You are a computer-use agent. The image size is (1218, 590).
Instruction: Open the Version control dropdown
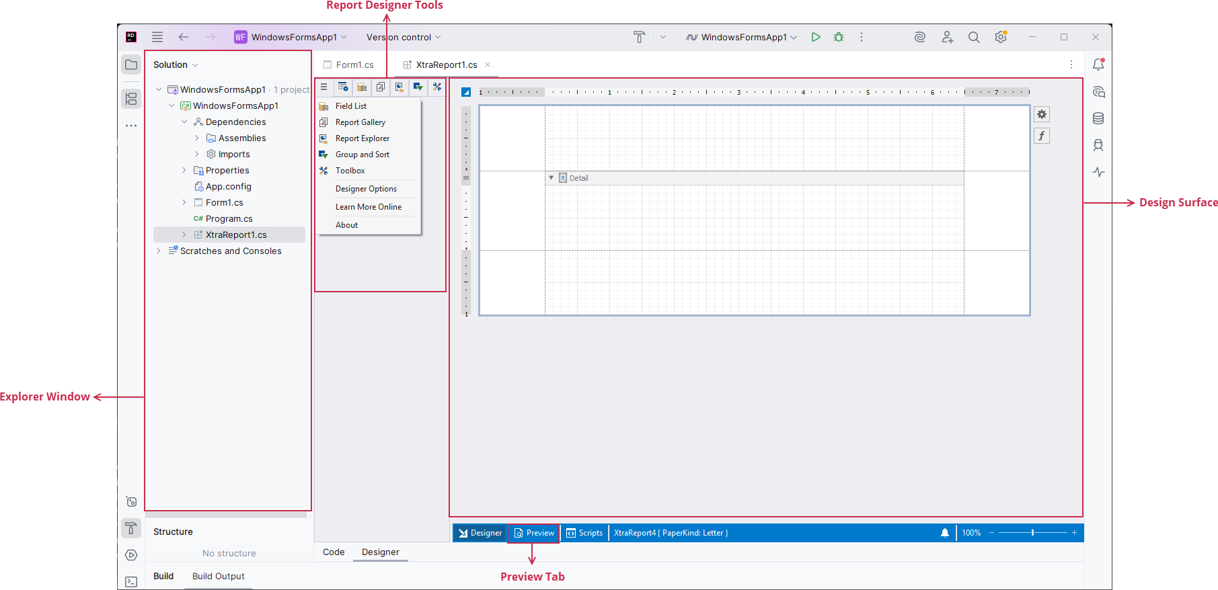click(403, 37)
